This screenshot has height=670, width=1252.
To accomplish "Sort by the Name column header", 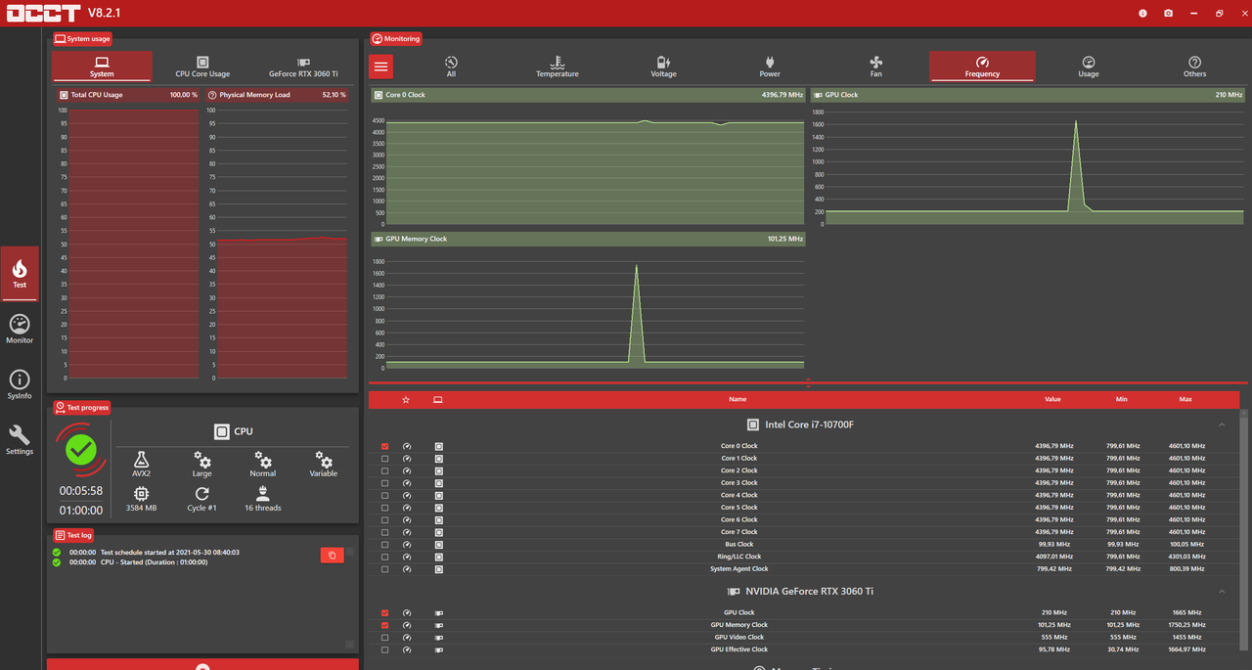I will pos(738,399).
